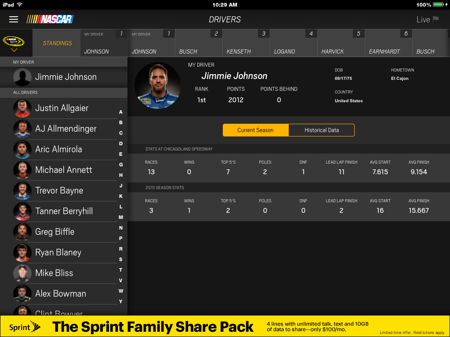Select first My Driver Johnson card
450x337 pixels.
coord(104,43)
